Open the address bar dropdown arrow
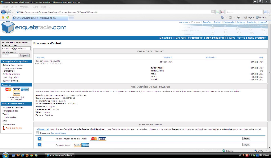Image resolution: width=271 pixels, height=158 pixels. tap(213, 12)
